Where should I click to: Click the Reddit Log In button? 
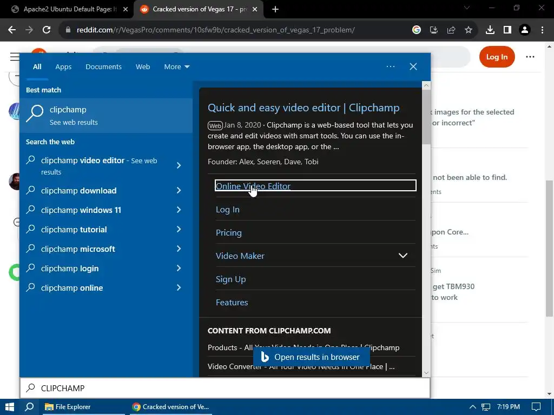click(x=497, y=57)
